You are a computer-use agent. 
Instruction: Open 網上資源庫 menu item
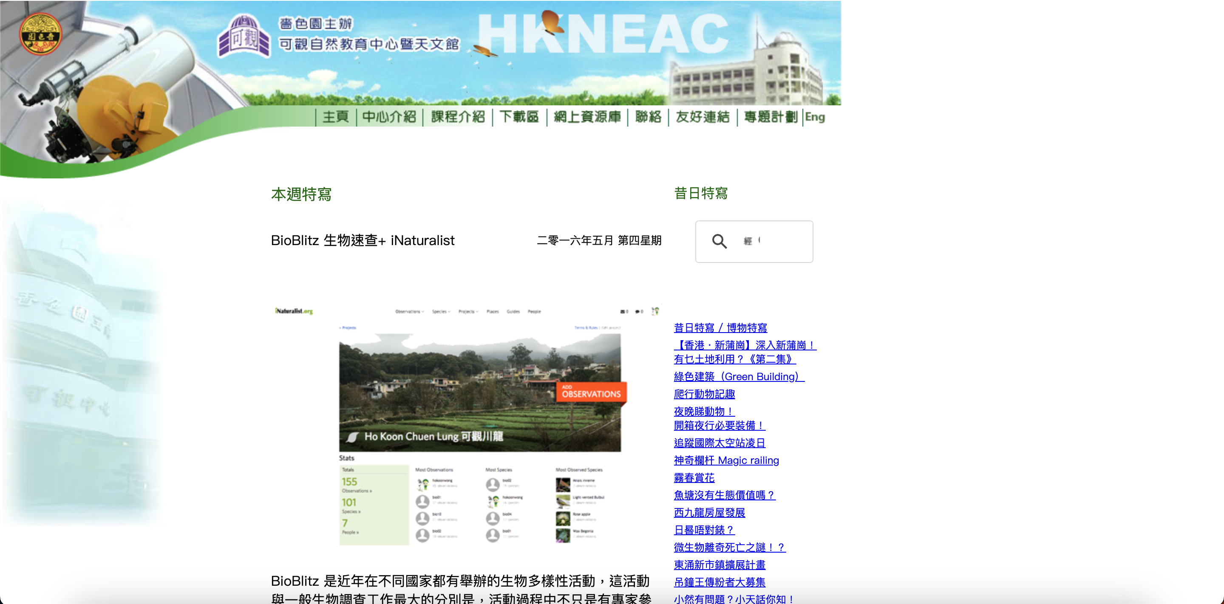click(587, 117)
